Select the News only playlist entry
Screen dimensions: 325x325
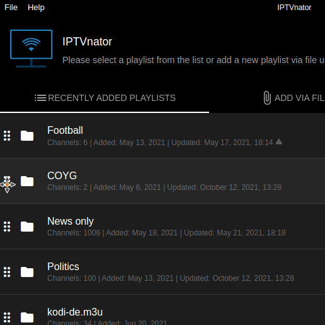pyautogui.click(x=162, y=227)
